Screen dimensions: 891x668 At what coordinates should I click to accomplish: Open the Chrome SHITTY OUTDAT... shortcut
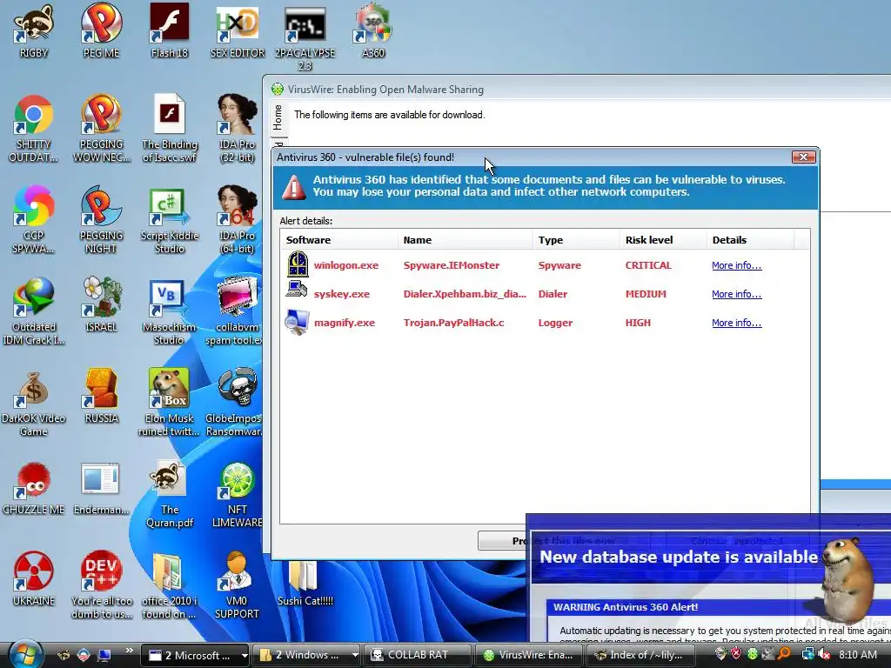[34, 128]
